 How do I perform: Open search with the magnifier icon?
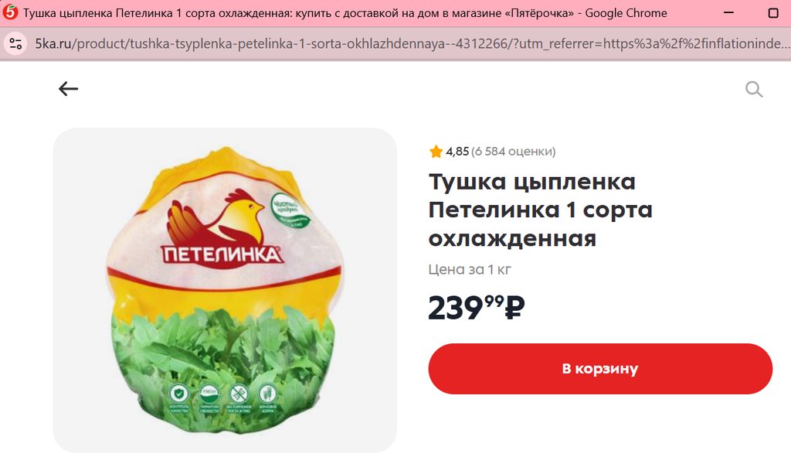point(754,90)
